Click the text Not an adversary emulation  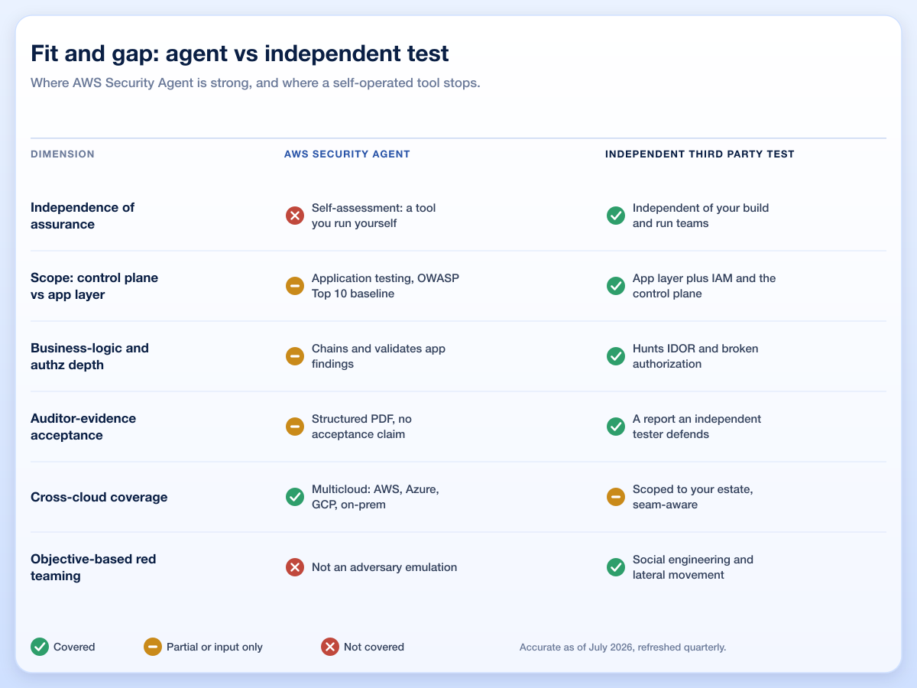384,567
